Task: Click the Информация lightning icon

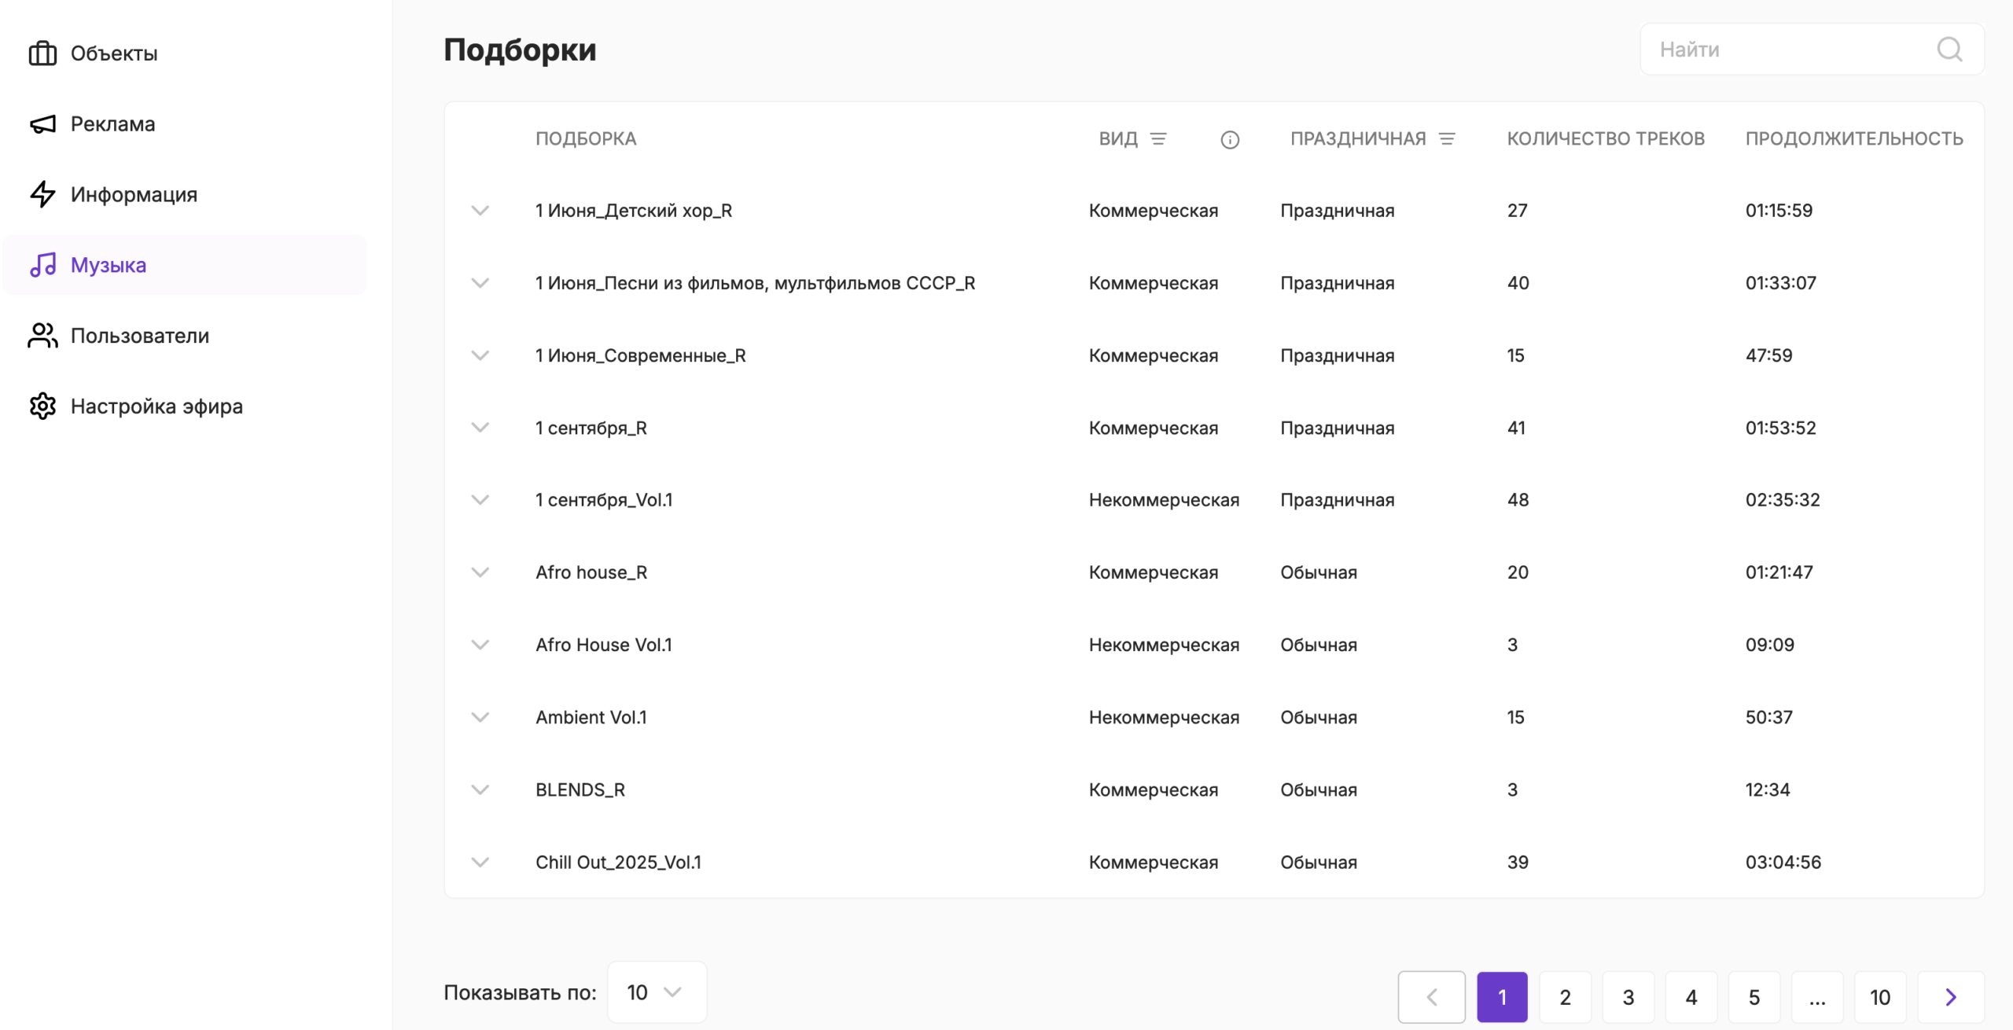Action: [42, 194]
